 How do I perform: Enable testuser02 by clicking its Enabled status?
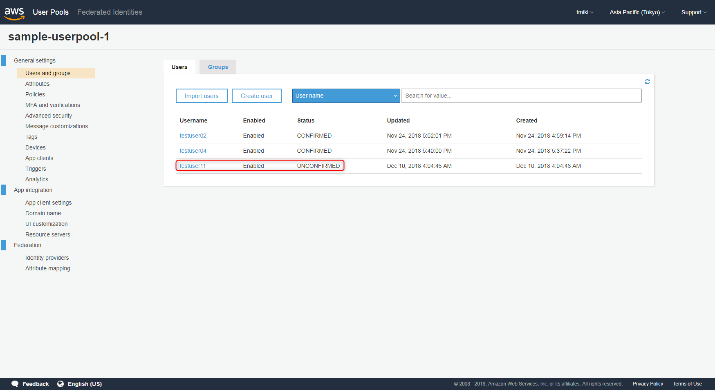pos(253,136)
